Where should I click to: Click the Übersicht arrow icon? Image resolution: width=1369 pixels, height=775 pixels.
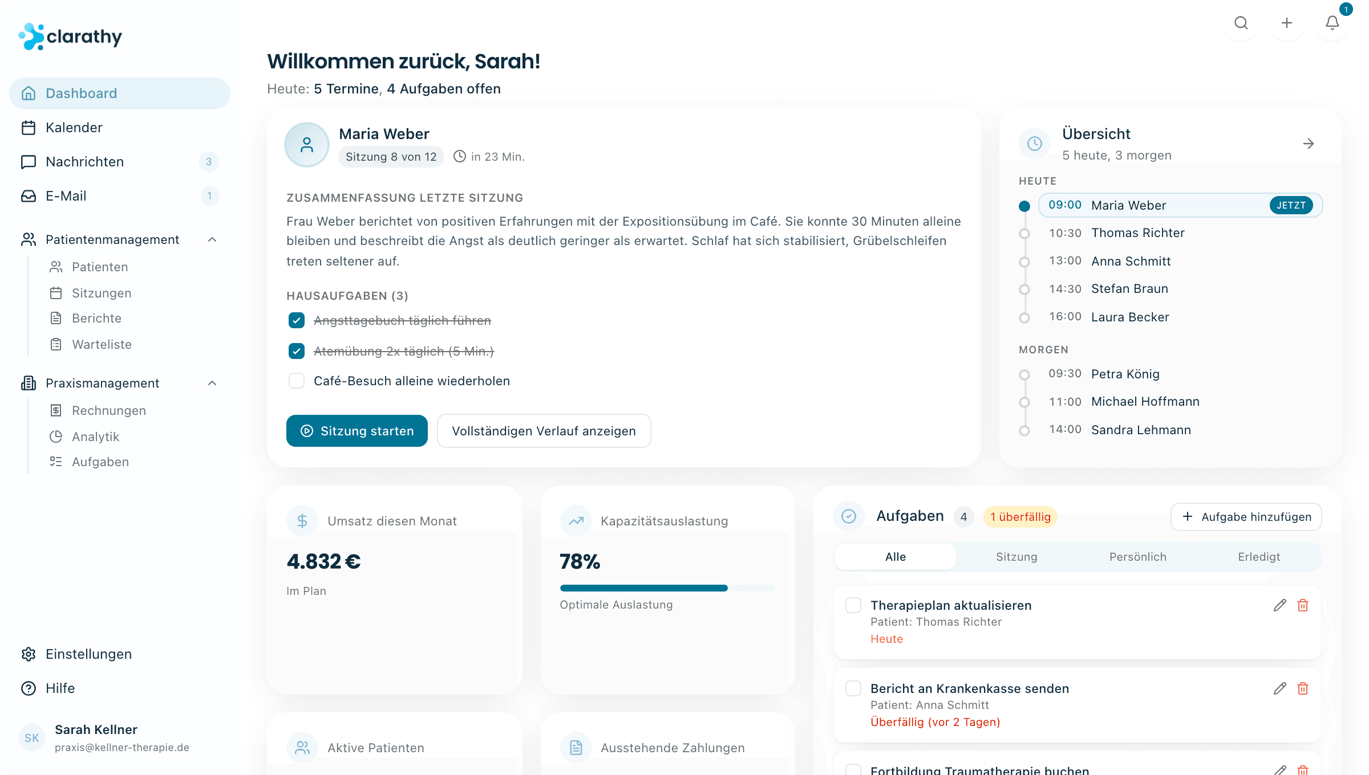coord(1309,144)
